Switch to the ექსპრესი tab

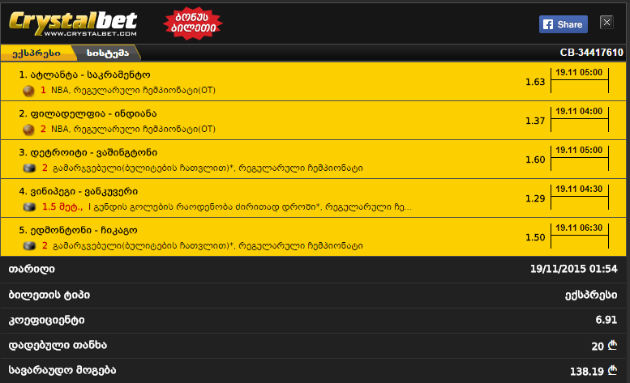click(x=36, y=53)
